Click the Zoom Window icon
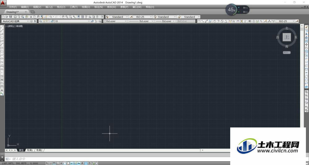Image resolution: width=309 pixels, height=165 pixels. pyautogui.click(x=70, y=17)
